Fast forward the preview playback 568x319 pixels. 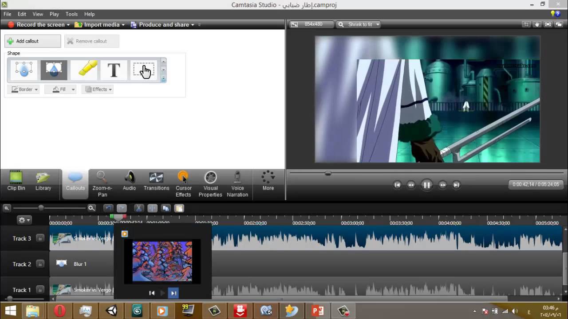[442, 185]
